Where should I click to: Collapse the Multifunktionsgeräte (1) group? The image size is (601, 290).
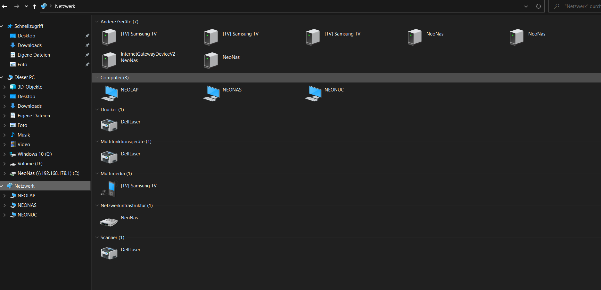[97, 141]
